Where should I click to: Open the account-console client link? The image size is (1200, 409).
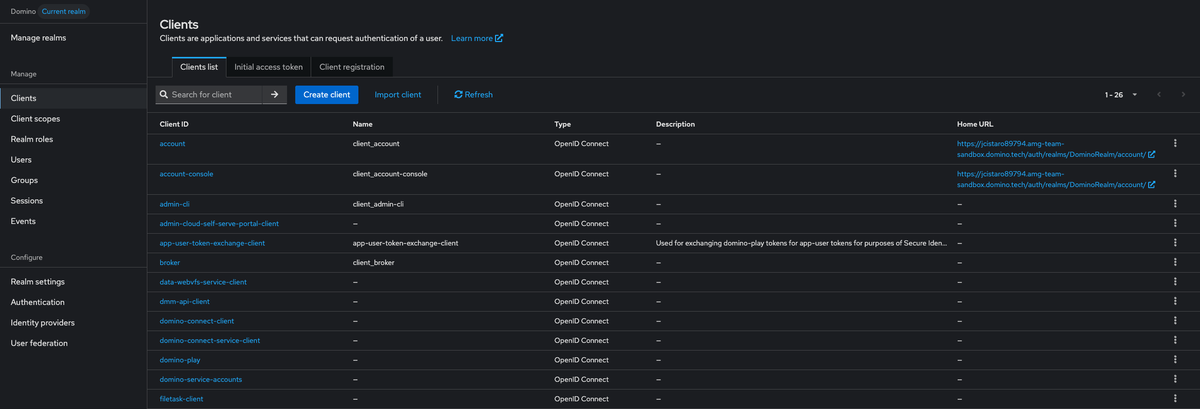point(186,174)
